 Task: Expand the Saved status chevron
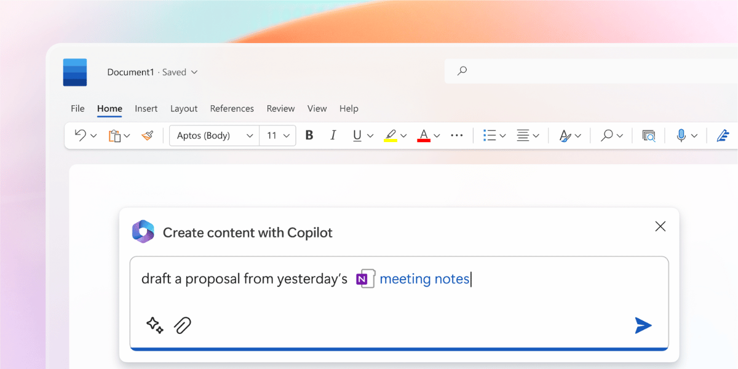194,72
